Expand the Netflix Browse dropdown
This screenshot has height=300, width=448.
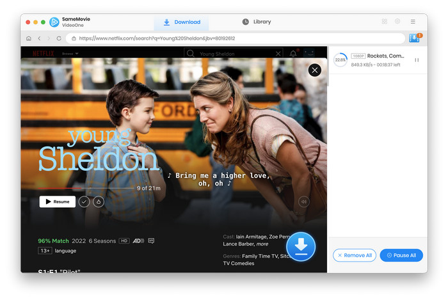point(70,54)
